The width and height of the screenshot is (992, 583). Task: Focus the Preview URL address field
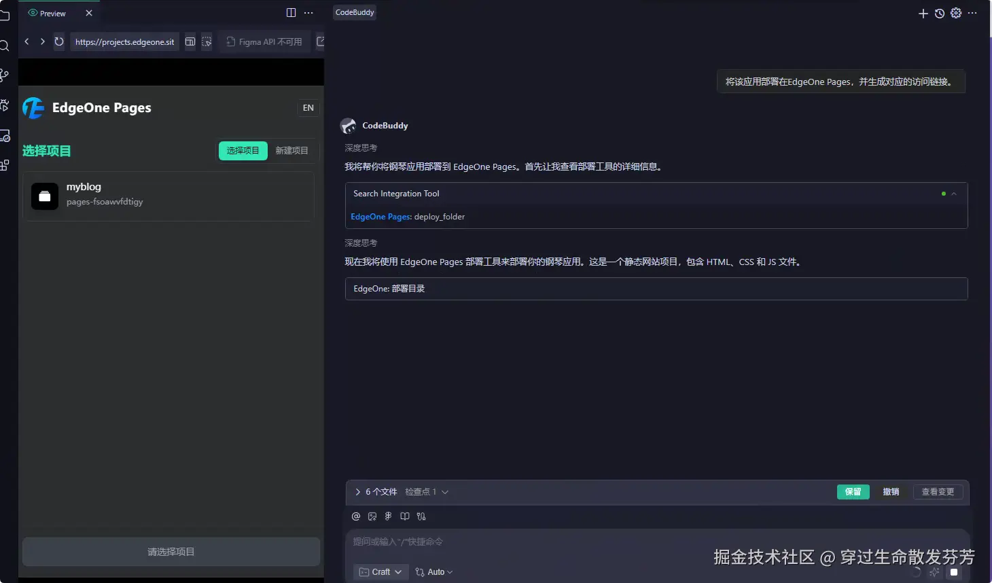tap(125, 41)
